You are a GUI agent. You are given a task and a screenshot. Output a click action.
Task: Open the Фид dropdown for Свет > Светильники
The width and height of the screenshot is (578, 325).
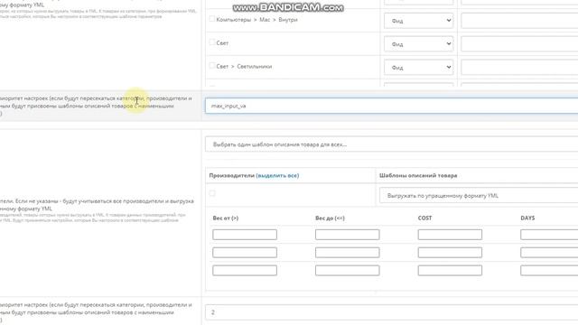(x=418, y=68)
